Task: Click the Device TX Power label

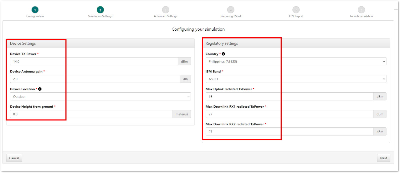Action: coord(23,54)
